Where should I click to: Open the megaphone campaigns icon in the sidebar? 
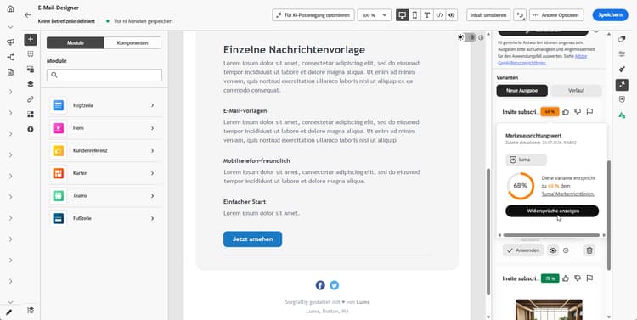[x=10, y=42]
